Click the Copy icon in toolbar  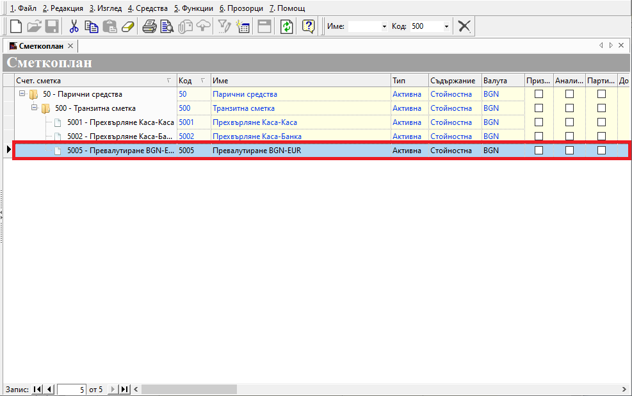pyautogui.click(x=92, y=26)
